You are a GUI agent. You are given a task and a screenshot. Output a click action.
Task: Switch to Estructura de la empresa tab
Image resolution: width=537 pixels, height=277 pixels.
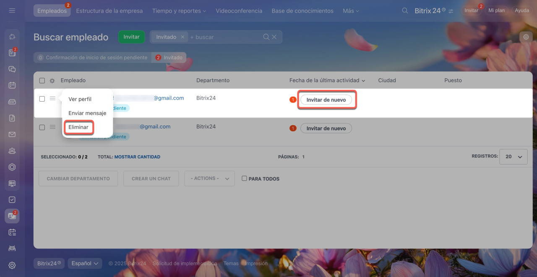tap(109, 11)
